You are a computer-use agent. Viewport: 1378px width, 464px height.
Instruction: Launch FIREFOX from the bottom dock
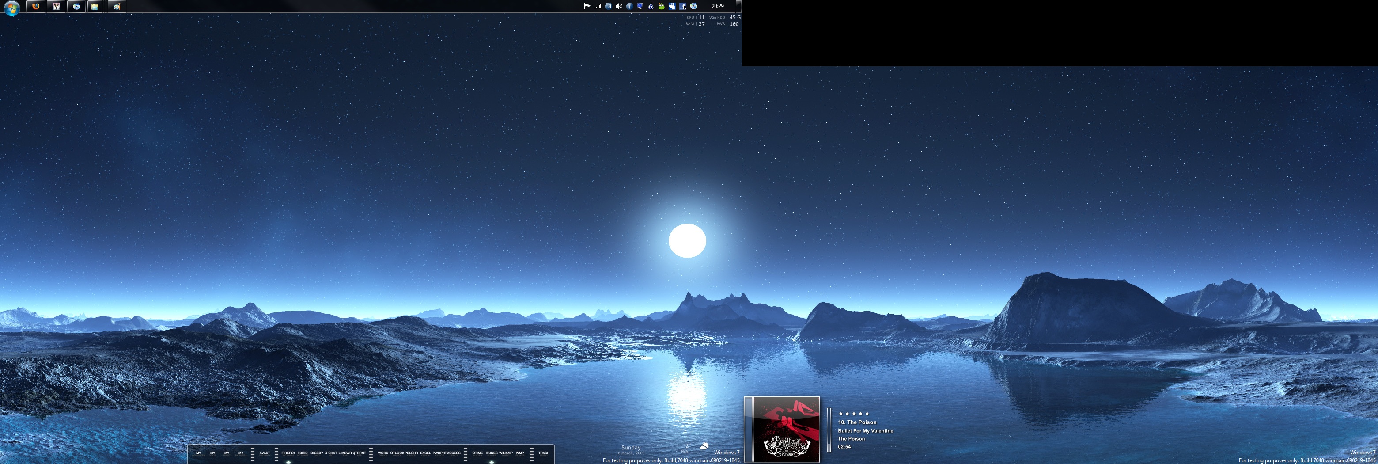[288, 453]
